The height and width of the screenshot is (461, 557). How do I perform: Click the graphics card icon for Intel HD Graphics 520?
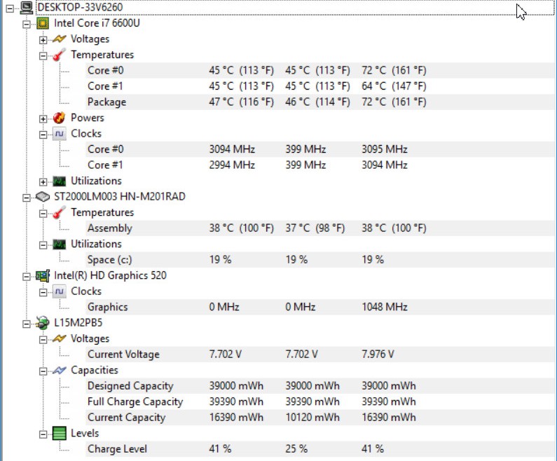coord(43,275)
